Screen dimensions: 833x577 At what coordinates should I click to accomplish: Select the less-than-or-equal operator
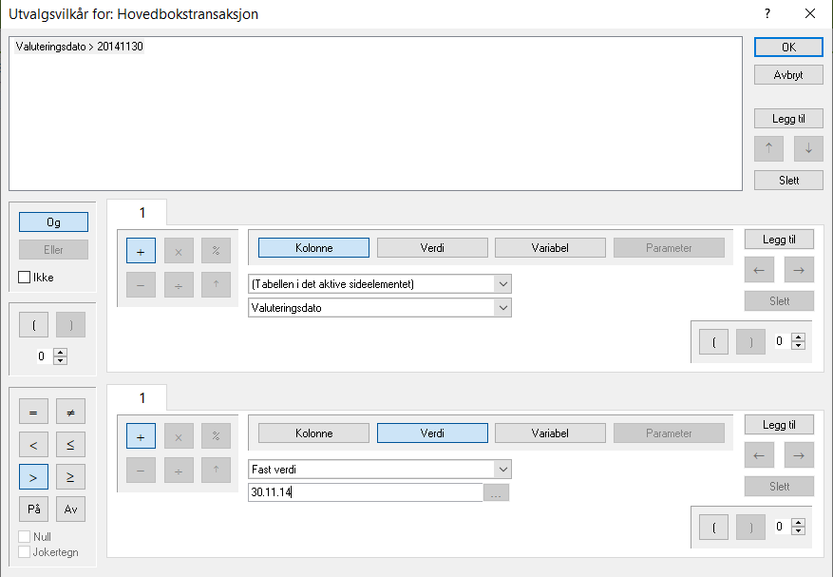70,444
